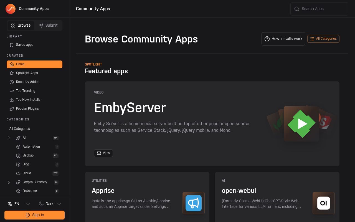The image size is (355, 222).
Task: Click the Community Apps header title
Action: (93, 9)
